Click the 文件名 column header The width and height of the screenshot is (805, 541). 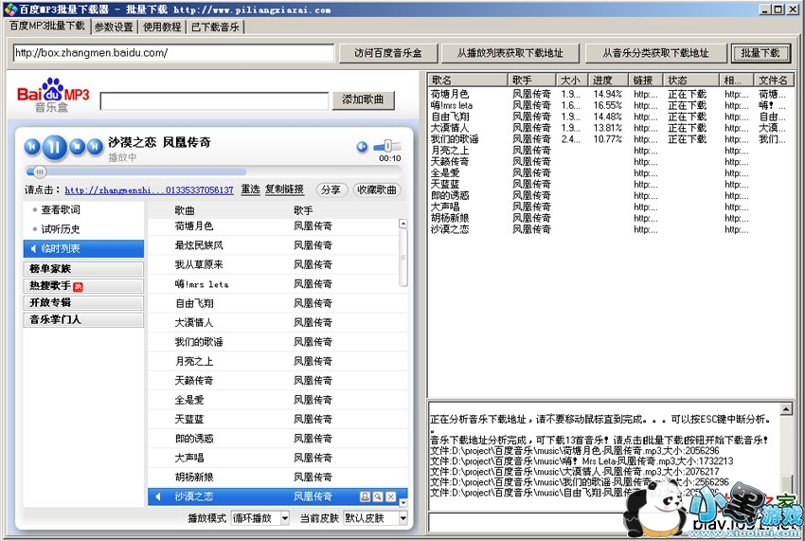(774, 80)
